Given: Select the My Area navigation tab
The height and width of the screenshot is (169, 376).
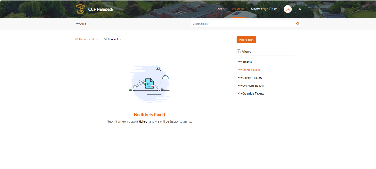Looking at the screenshot, I should [238, 9].
